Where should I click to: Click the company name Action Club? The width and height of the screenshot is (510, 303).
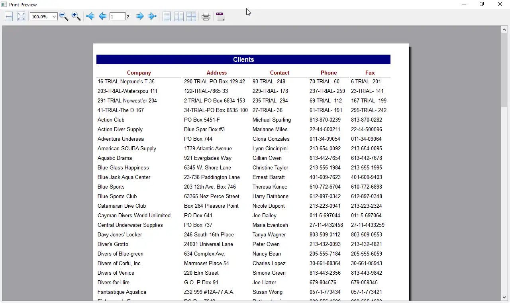click(x=111, y=120)
